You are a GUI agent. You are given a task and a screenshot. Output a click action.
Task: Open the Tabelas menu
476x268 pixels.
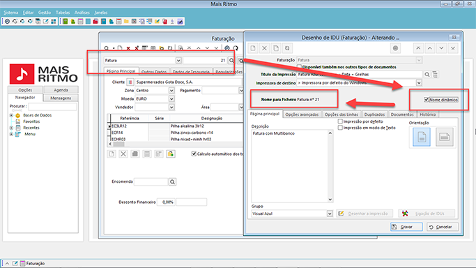pos(63,13)
